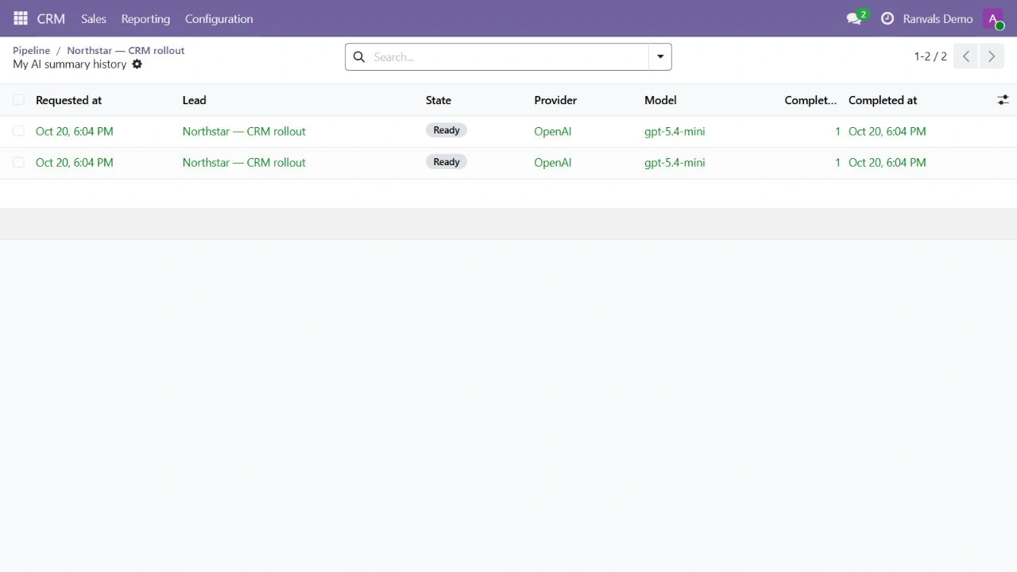This screenshot has height=572, width=1017.
Task: Click the second row's completion count 1
Action: [x=837, y=162]
